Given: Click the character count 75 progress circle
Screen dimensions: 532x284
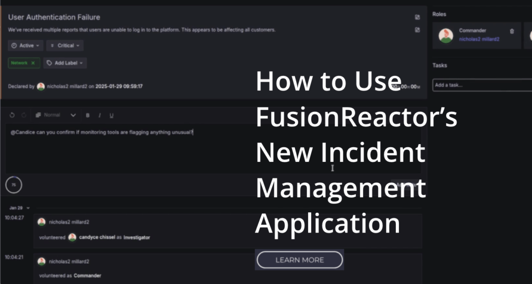Looking at the screenshot, I should click(14, 185).
